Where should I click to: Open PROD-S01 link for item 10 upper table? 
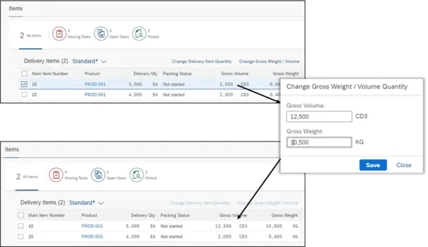(95, 84)
